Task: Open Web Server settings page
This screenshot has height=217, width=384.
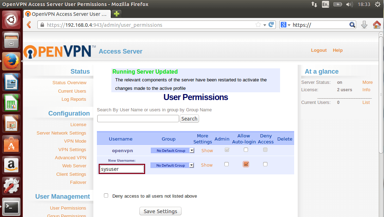Action: [74, 166]
